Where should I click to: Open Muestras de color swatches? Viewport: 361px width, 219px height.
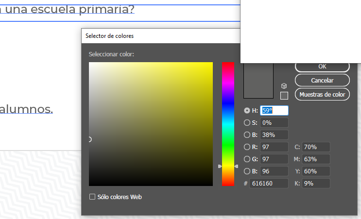pos(322,94)
